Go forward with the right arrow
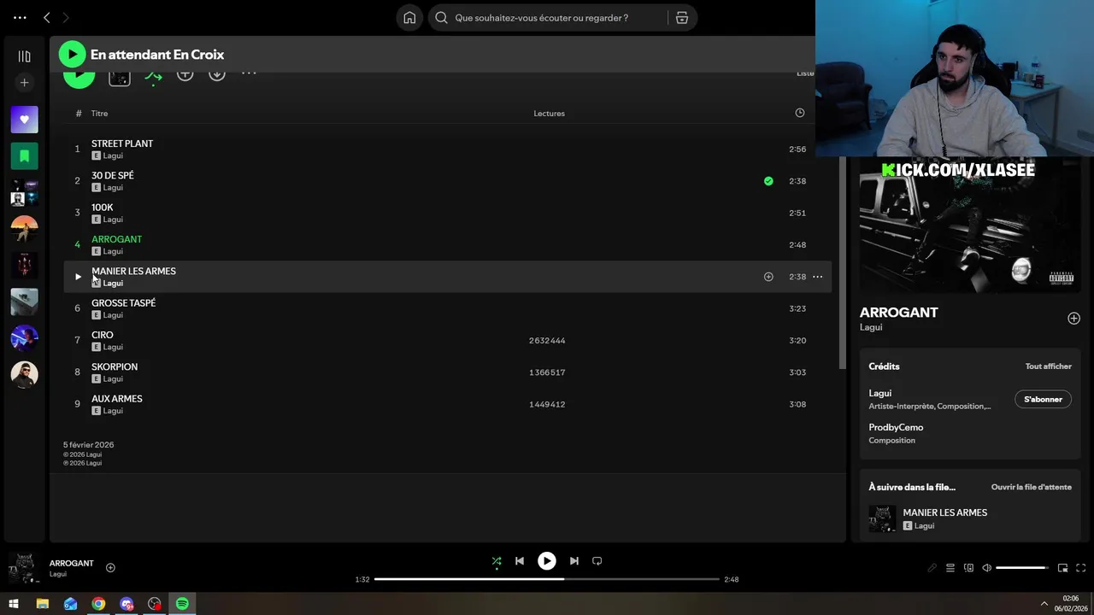The image size is (1094, 615). click(x=65, y=17)
